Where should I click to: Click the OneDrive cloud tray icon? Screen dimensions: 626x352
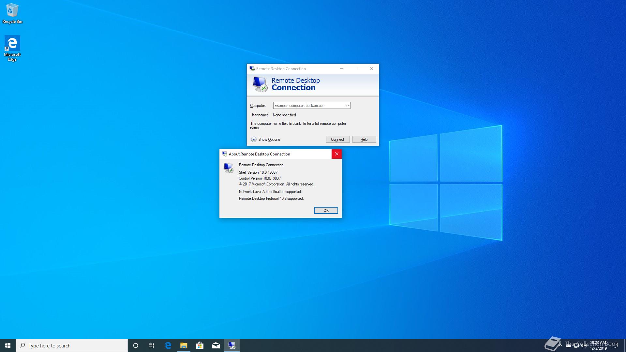pyautogui.click(x=568, y=345)
